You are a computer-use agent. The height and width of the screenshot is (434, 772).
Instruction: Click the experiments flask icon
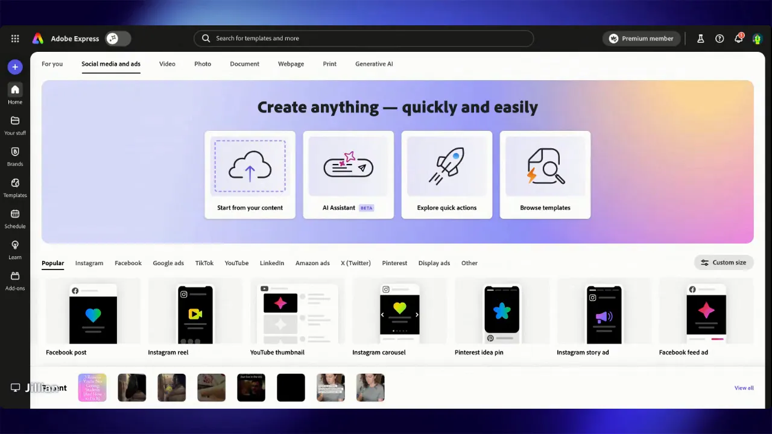pos(700,38)
